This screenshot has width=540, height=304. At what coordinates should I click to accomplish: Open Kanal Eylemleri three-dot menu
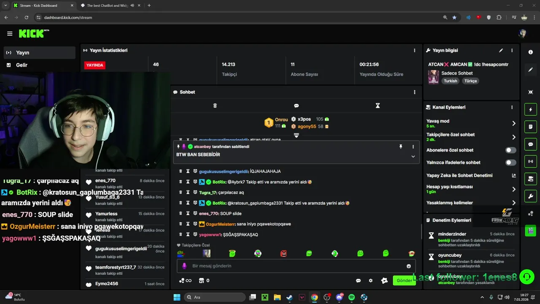[x=512, y=107]
